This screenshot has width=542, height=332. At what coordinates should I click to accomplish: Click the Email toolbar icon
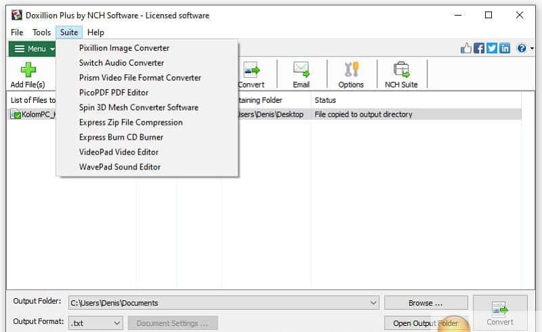tap(301, 70)
